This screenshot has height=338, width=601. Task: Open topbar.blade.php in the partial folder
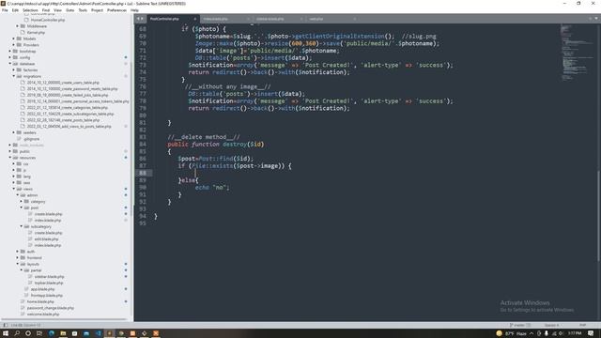coord(49,283)
